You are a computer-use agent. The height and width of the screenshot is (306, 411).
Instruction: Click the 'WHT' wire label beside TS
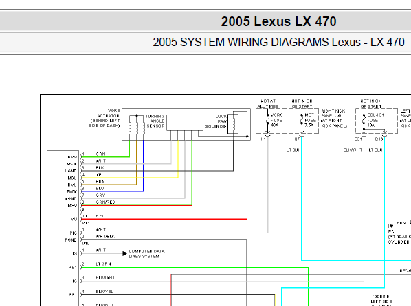click(x=101, y=250)
